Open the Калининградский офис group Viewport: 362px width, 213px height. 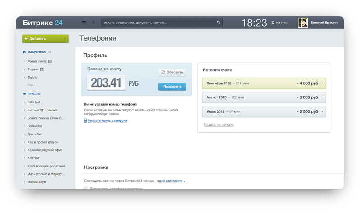(45, 150)
